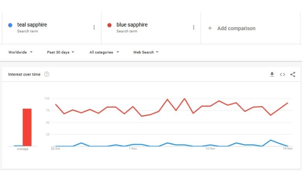Share the Interest over time chart
The width and height of the screenshot is (302, 181).
293,74
